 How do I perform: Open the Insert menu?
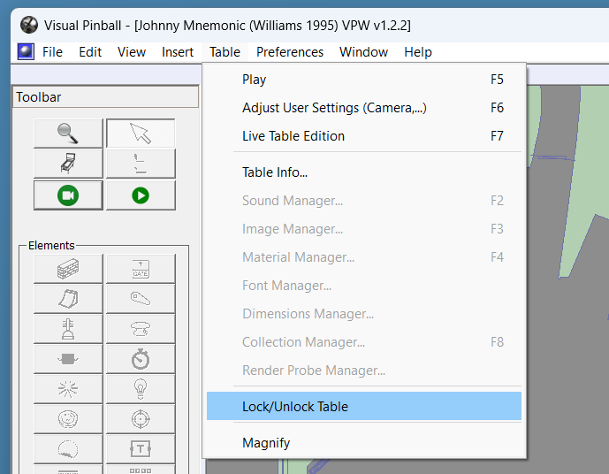click(x=178, y=52)
